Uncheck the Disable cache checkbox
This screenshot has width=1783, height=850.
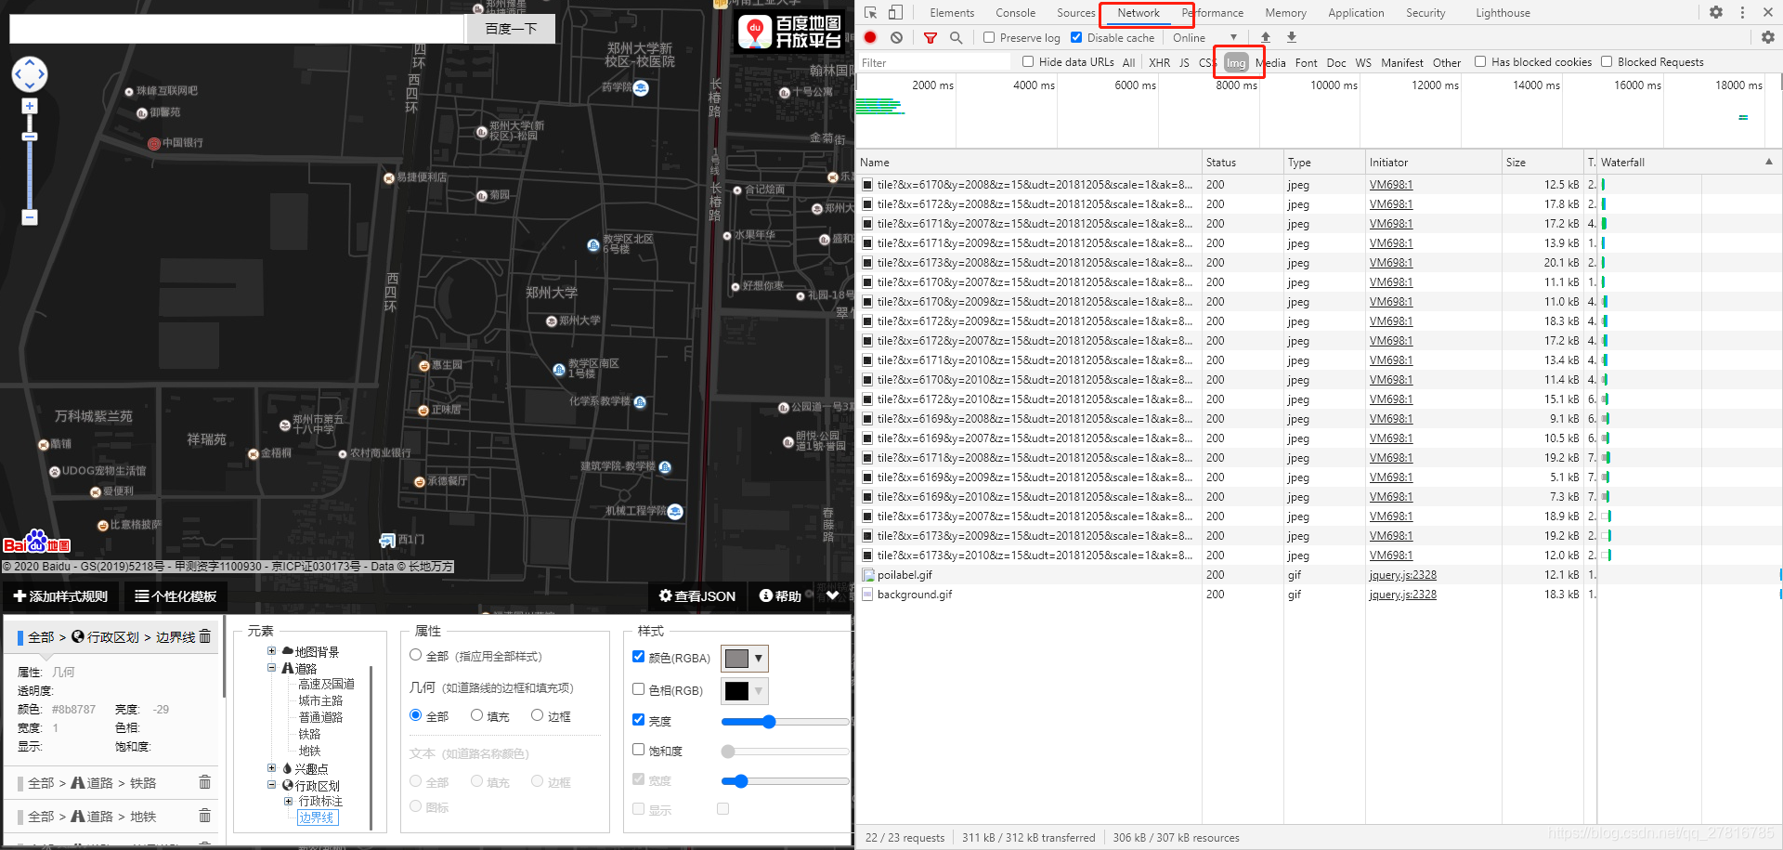(x=1076, y=38)
